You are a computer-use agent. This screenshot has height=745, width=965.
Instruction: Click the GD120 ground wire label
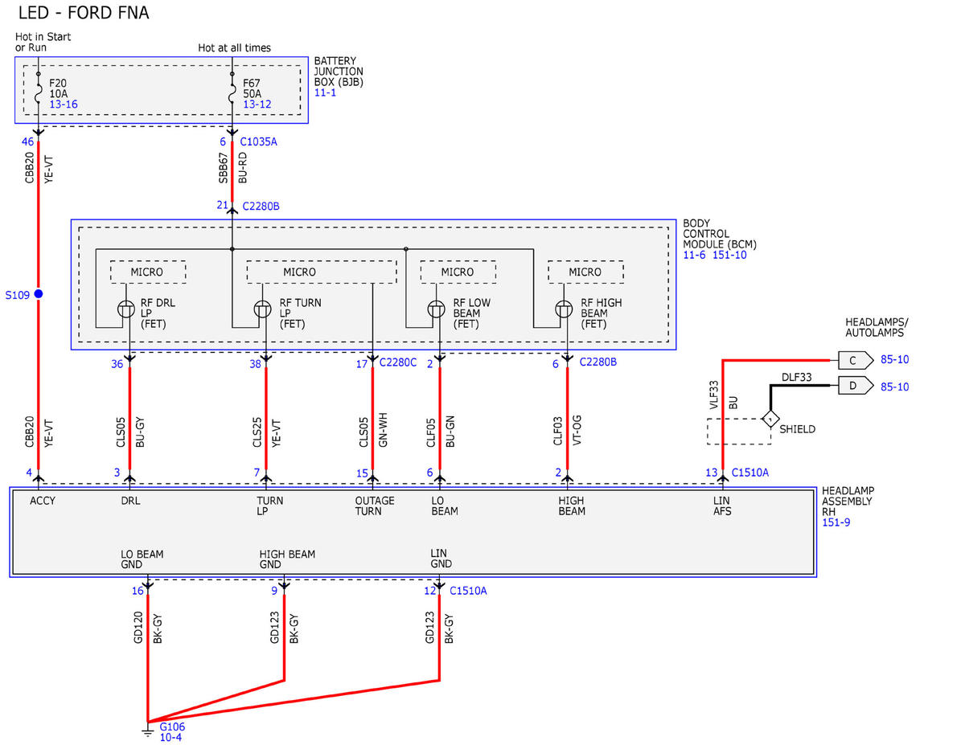(138, 628)
